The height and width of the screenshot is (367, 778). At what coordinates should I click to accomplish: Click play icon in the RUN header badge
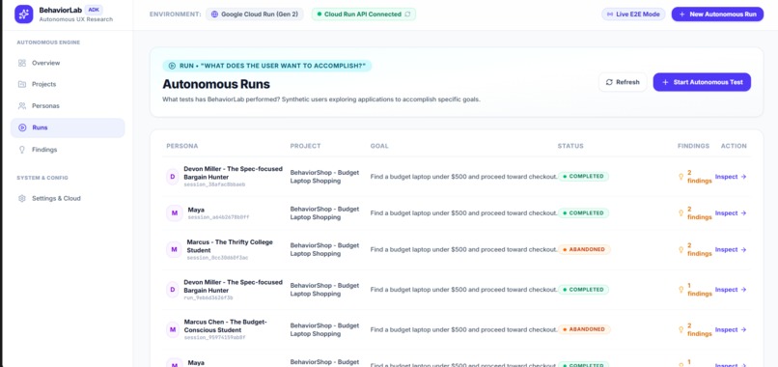(x=172, y=66)
